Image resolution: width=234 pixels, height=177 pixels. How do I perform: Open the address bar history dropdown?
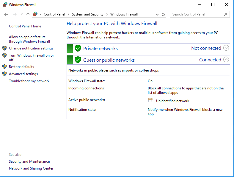click(157, 14)
